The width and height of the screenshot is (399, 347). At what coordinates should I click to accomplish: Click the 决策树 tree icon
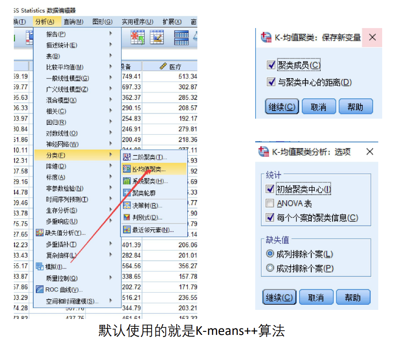(127, 205)
